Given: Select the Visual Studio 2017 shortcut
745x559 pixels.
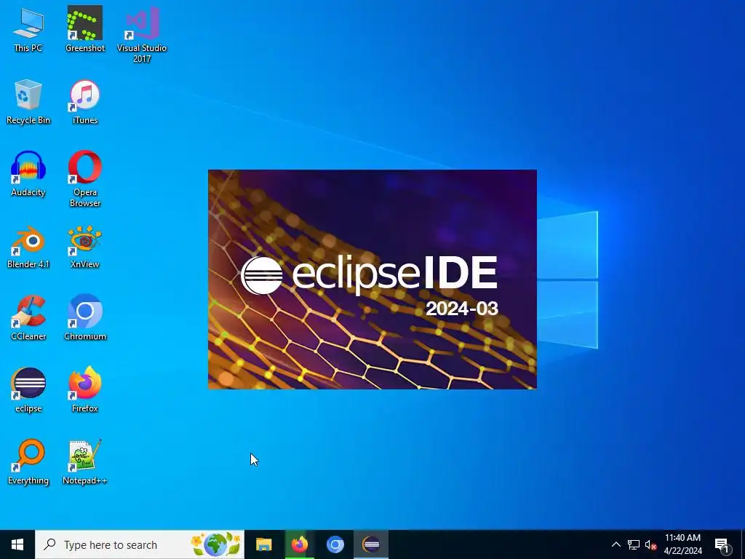Looking at the screenshot, I should click(x=142, y=34).
